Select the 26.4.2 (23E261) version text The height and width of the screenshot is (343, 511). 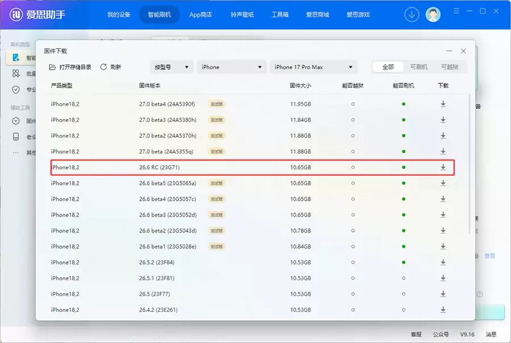pyautogui.click(x=158, y=310)
